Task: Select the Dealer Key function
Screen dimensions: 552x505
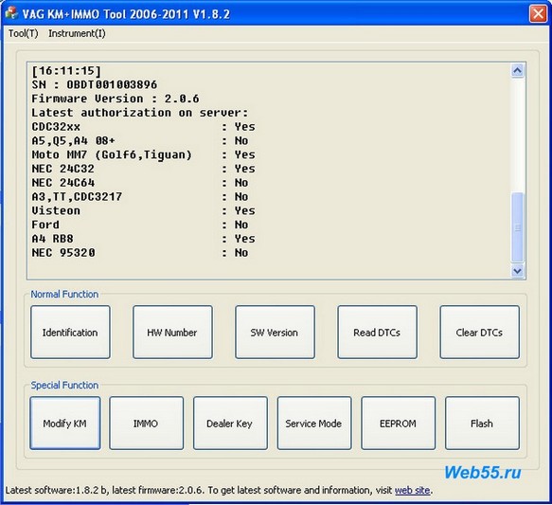Action: pos(230,423)
